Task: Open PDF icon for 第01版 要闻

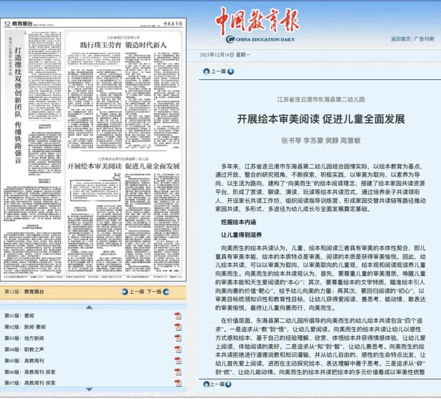Action: click(x=178, y=316)
